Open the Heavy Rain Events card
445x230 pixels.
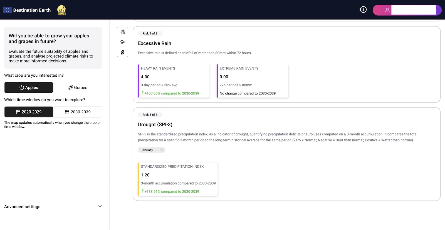click(x=174, y=81)
